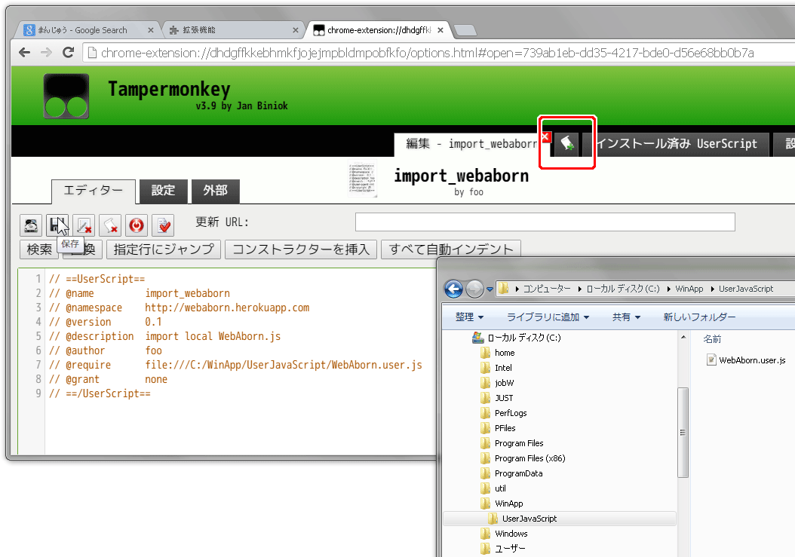Click the browser reload icon
This screenshot has height=557, width=795.
(x=68, y=52)
